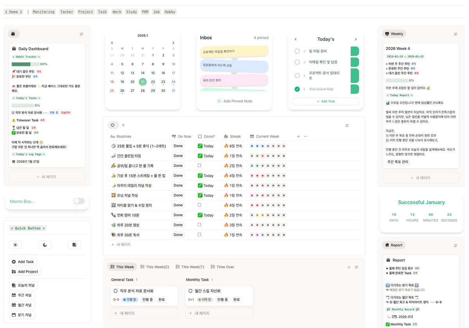Click Weekly panel header tab
The width and height of the screenshot is (469, 328).
[x=394, y=34]
